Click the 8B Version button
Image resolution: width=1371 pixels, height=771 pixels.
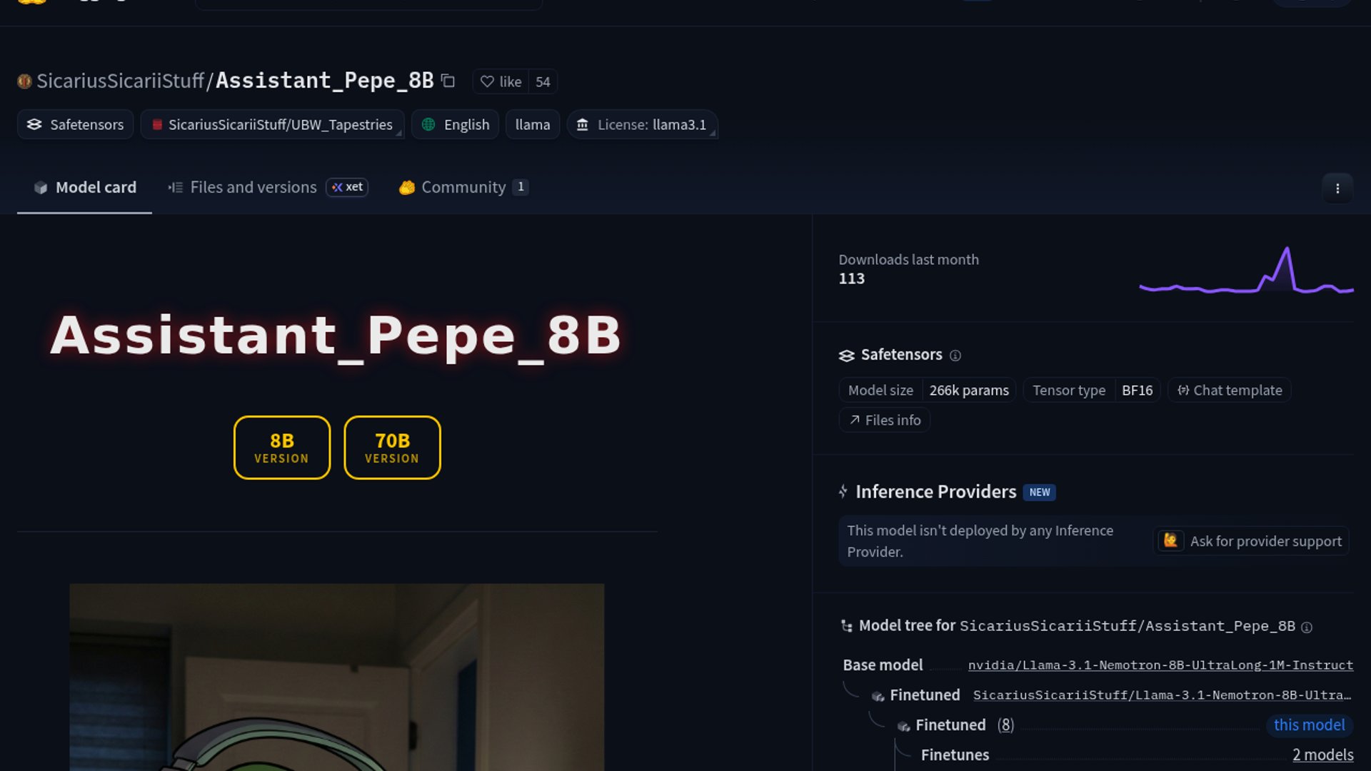pyautogui.click(x=281, y=448)
